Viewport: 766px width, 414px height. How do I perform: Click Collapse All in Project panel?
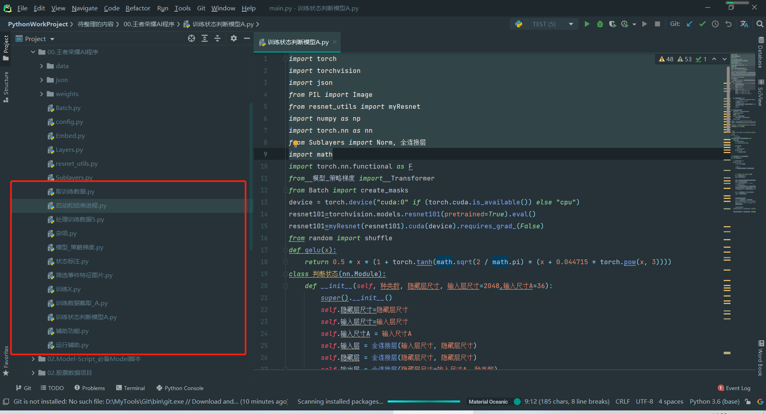(x=217, y=38)
